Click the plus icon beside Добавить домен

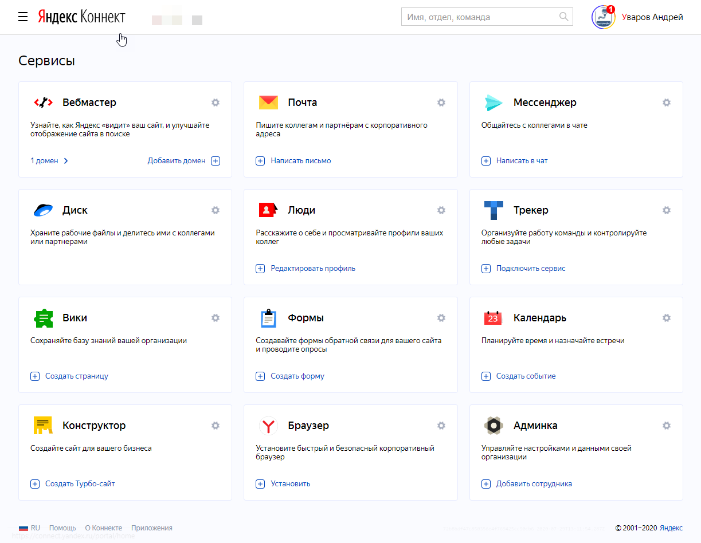pyautogui.click(x=216, y=161)
